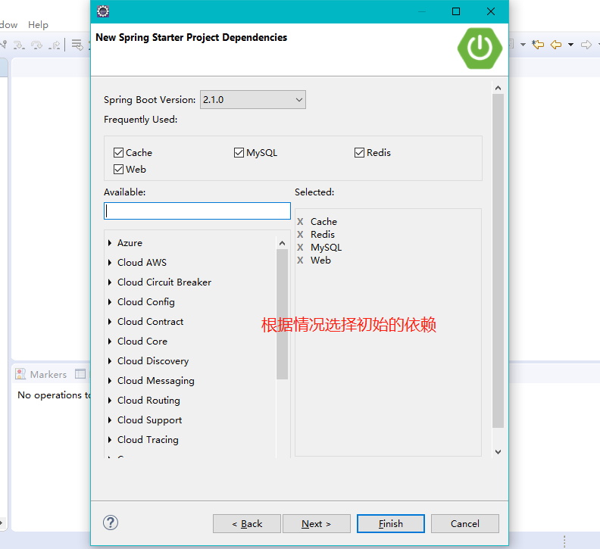This screenshot has height=549, width=600.
Task: Select Cache in the Selected list
Action: click(x=323, y=222)
